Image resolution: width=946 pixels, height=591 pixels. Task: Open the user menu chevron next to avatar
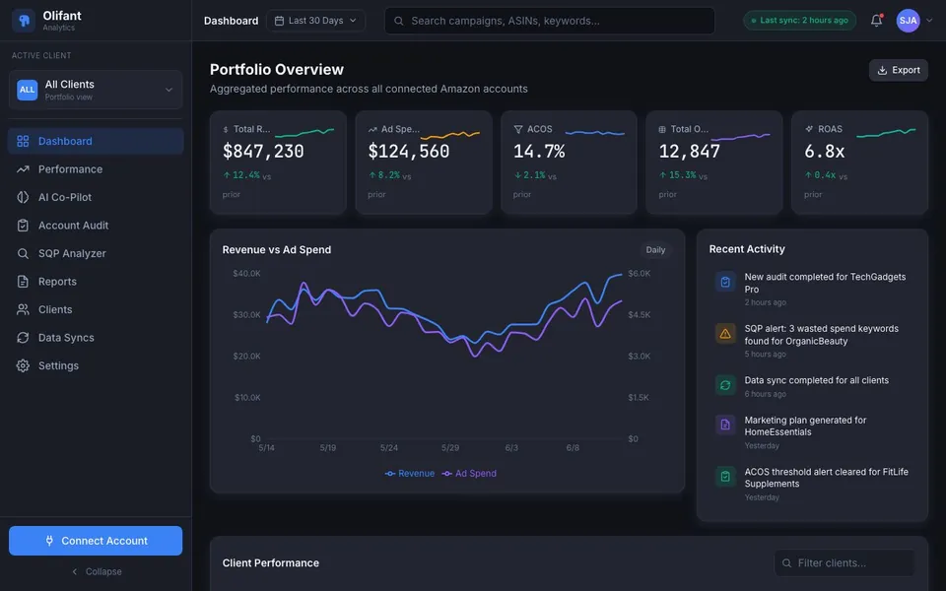pos(929,21)
